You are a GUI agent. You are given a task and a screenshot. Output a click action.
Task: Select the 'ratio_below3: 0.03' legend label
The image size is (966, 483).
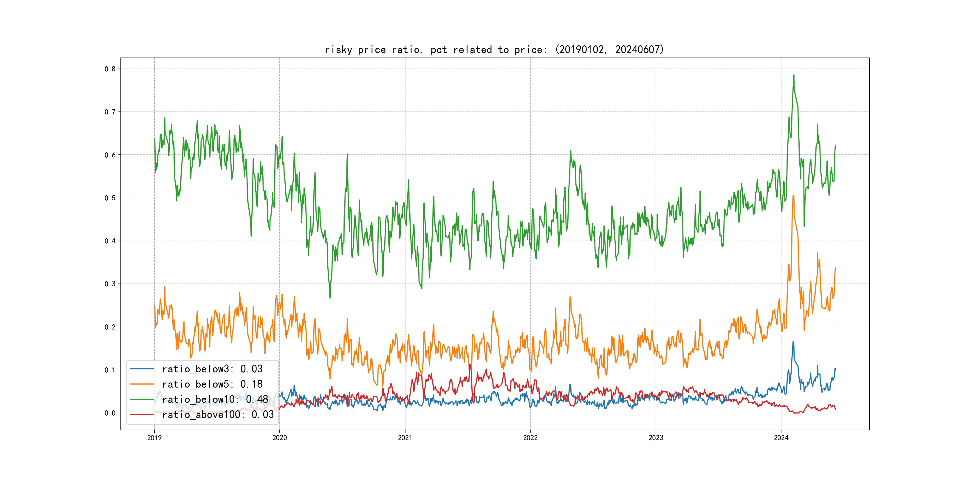point(212,369)
